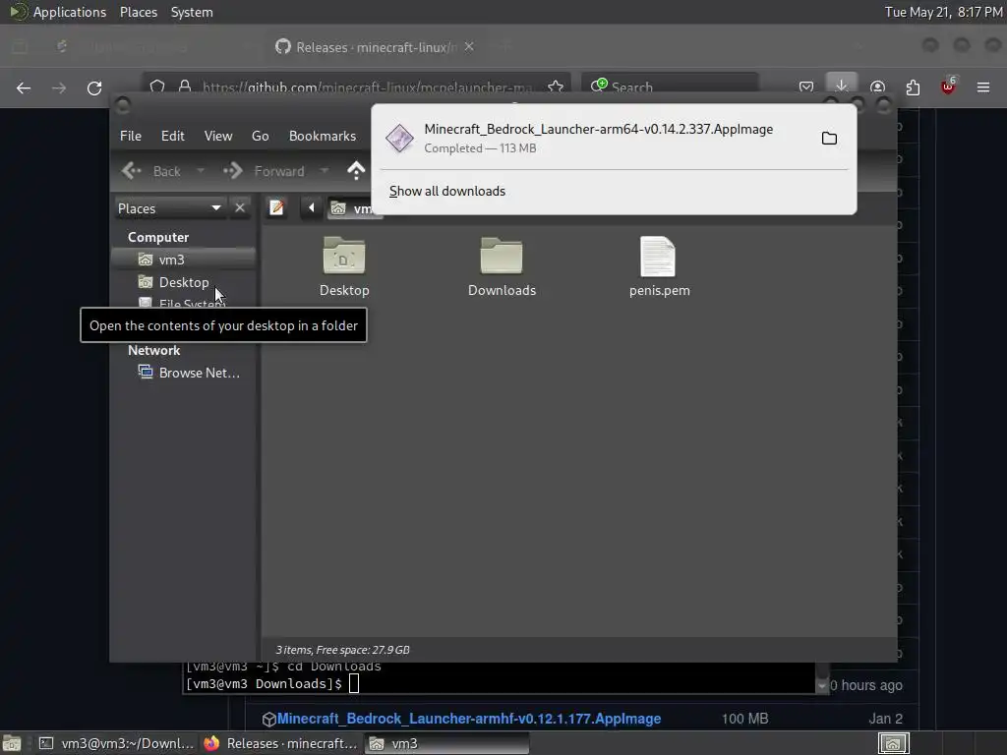This screenshot has height=755, width=1007.
Task: Open the Places menu in top panel
Action: point(139,12)
